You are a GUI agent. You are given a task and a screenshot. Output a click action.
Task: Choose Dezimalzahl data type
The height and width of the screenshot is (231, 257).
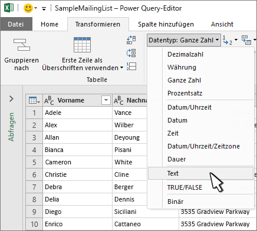[x=185, y=54]
